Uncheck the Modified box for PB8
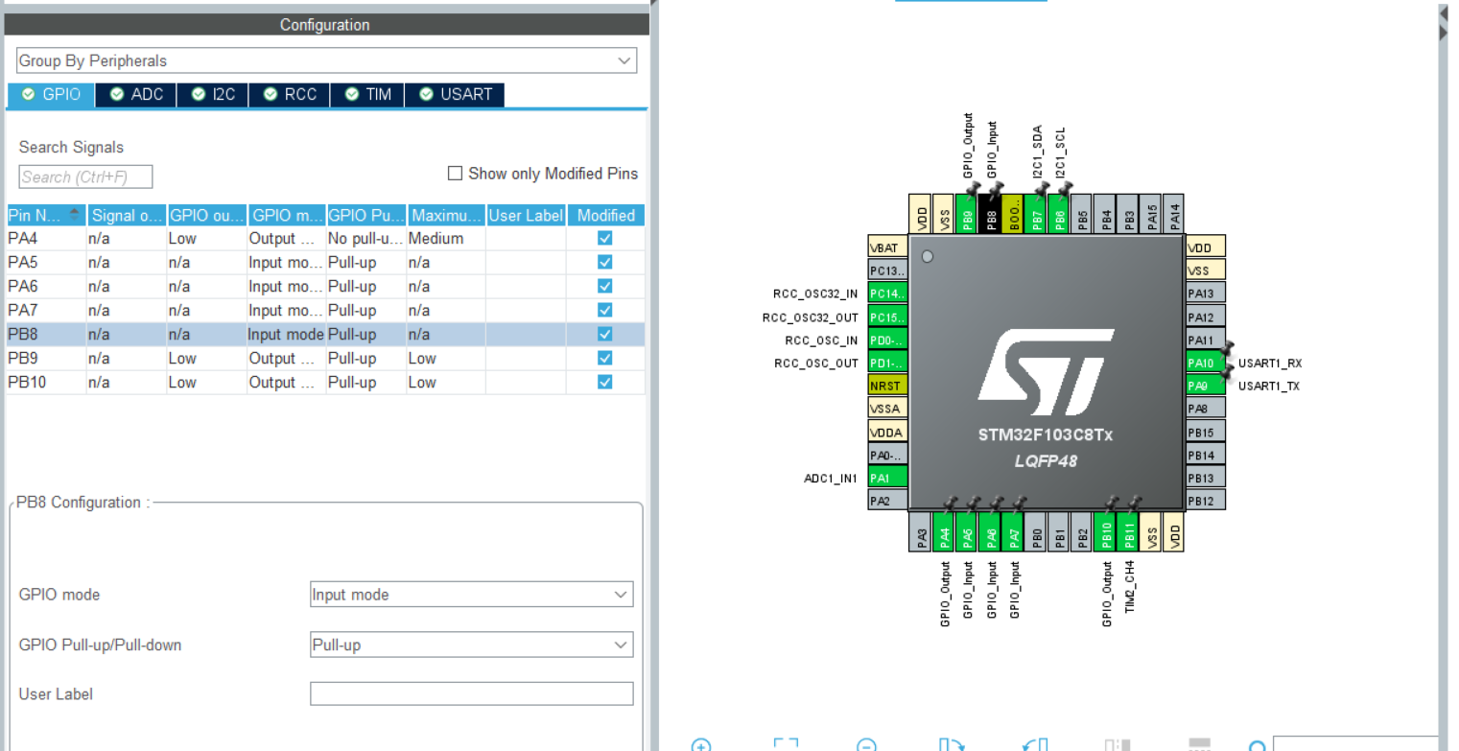This screenshot has width=1459, height=751. coord(604,334)
